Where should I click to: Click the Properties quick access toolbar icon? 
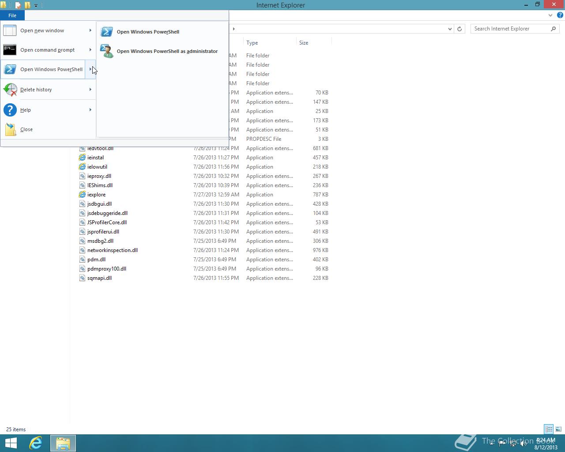[x=18, y=5]
